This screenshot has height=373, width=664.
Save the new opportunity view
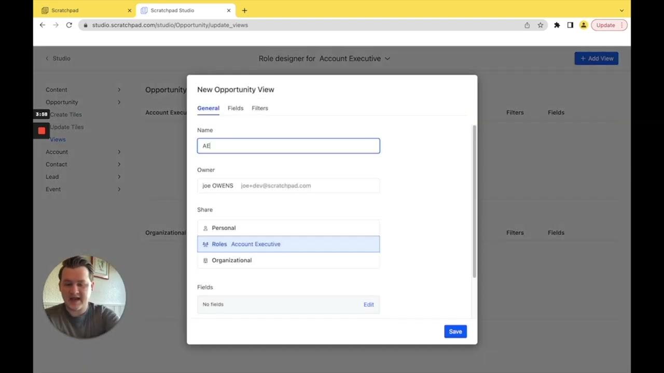click(x=455, y=332)
